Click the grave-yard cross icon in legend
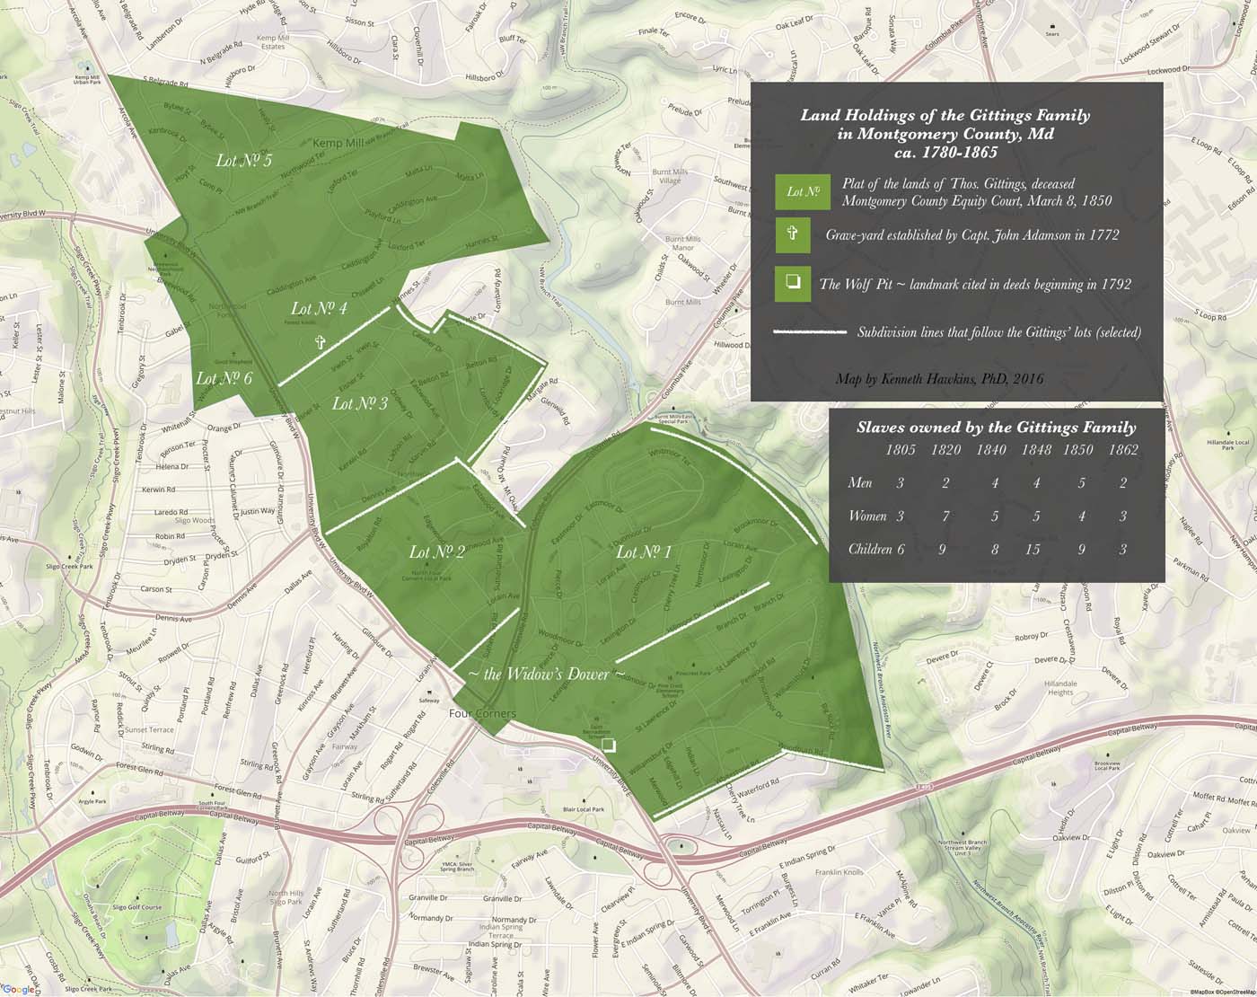1257x997 pixels. tap(793, 235)
